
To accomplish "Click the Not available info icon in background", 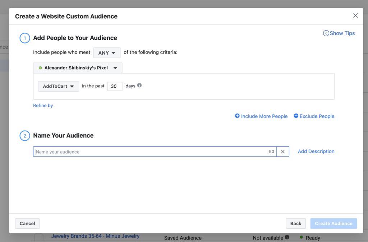I will point(287,237).
